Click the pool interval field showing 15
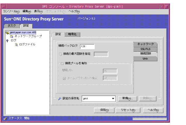 [110, 71]
